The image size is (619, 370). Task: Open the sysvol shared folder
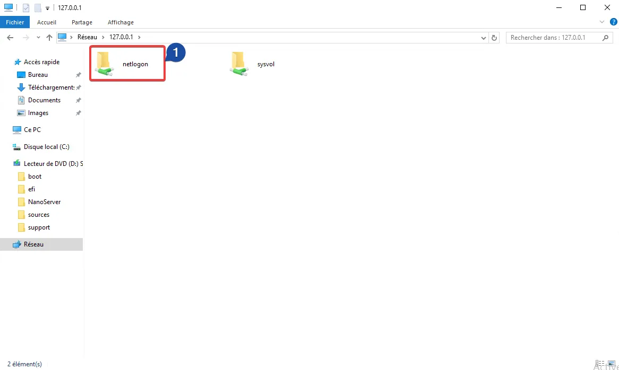253,64
